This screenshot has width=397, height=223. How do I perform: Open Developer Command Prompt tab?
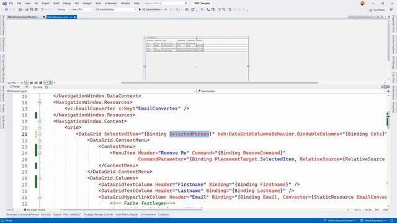pos(22,215)
